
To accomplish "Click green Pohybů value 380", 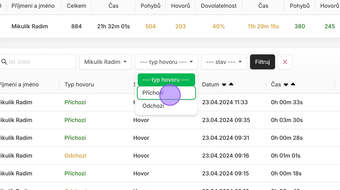I will 300,26.
